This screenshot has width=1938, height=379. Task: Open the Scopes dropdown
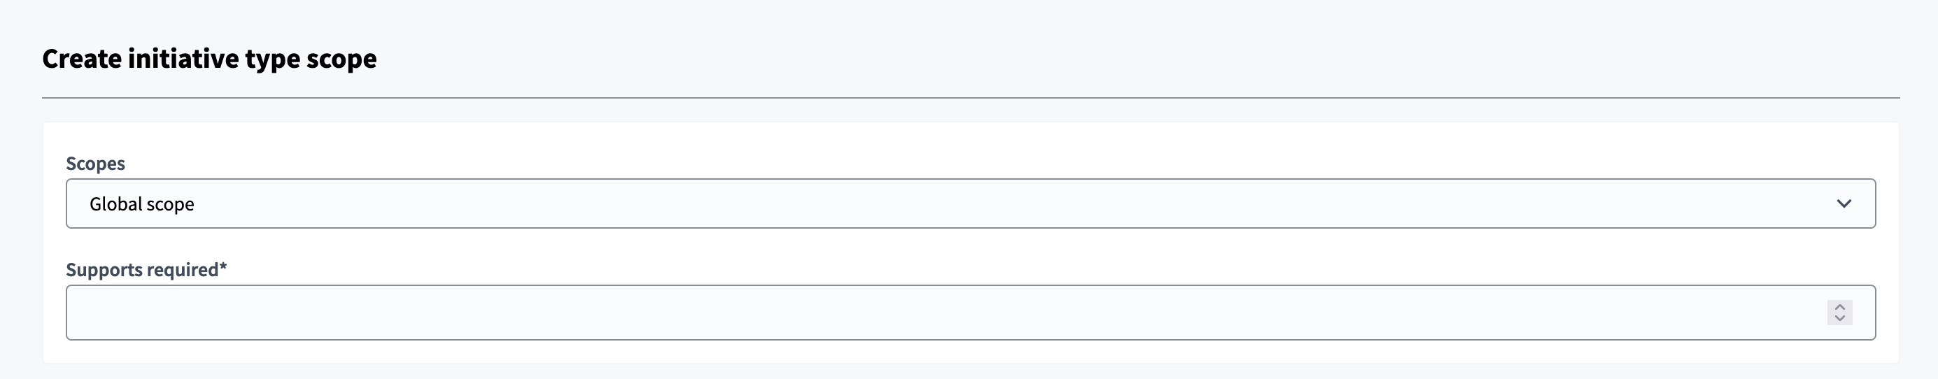point(970,203)
